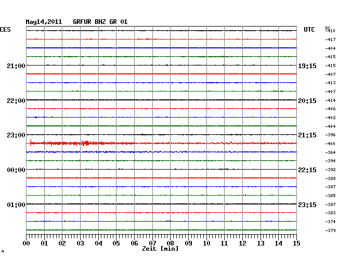This screenshot has width=338, height=257.
Task: Click minute label 05 on Zeit axis
Action: click(x=116, y=243)
